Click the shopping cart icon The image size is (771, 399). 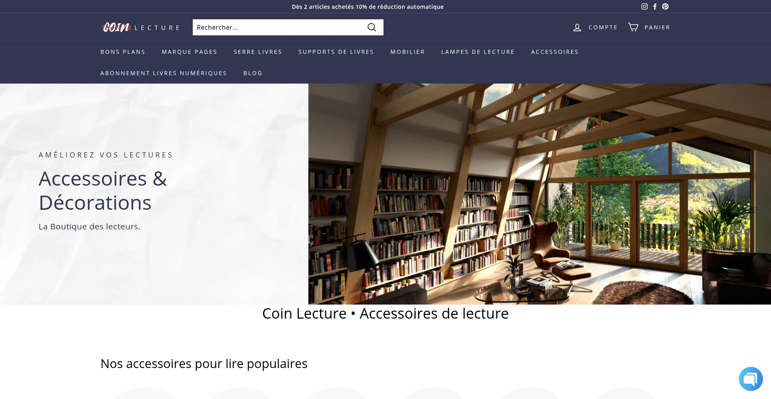(x=633, y=27)
